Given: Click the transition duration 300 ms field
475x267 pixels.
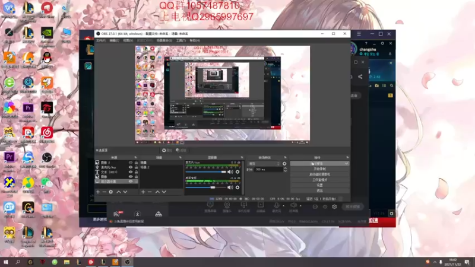Looking at the screenshot, I should click(268, 170).
